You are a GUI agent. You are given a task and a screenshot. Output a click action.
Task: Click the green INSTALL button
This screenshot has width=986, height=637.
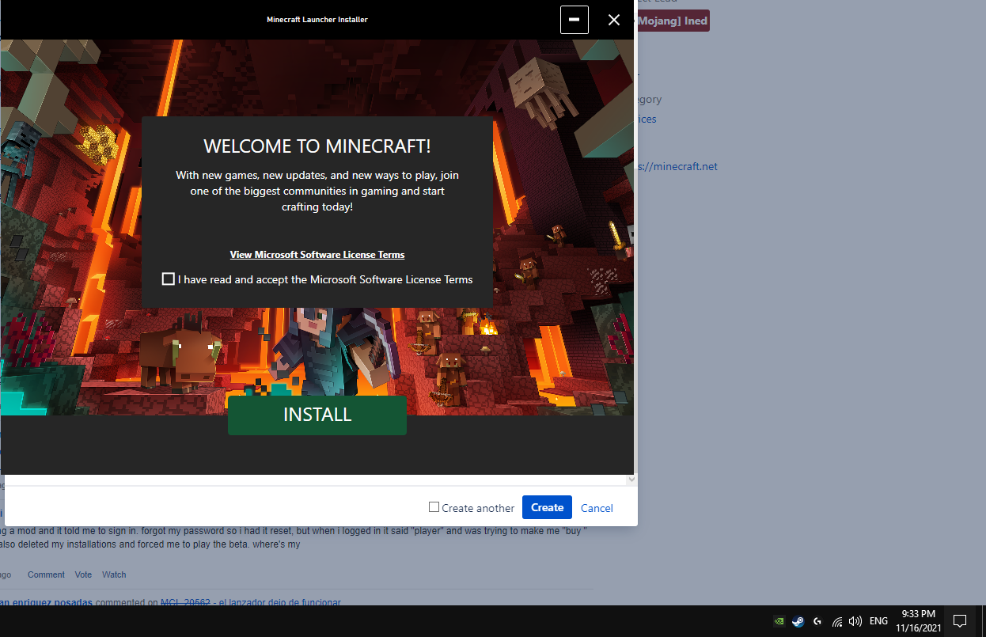coord(317,415)
